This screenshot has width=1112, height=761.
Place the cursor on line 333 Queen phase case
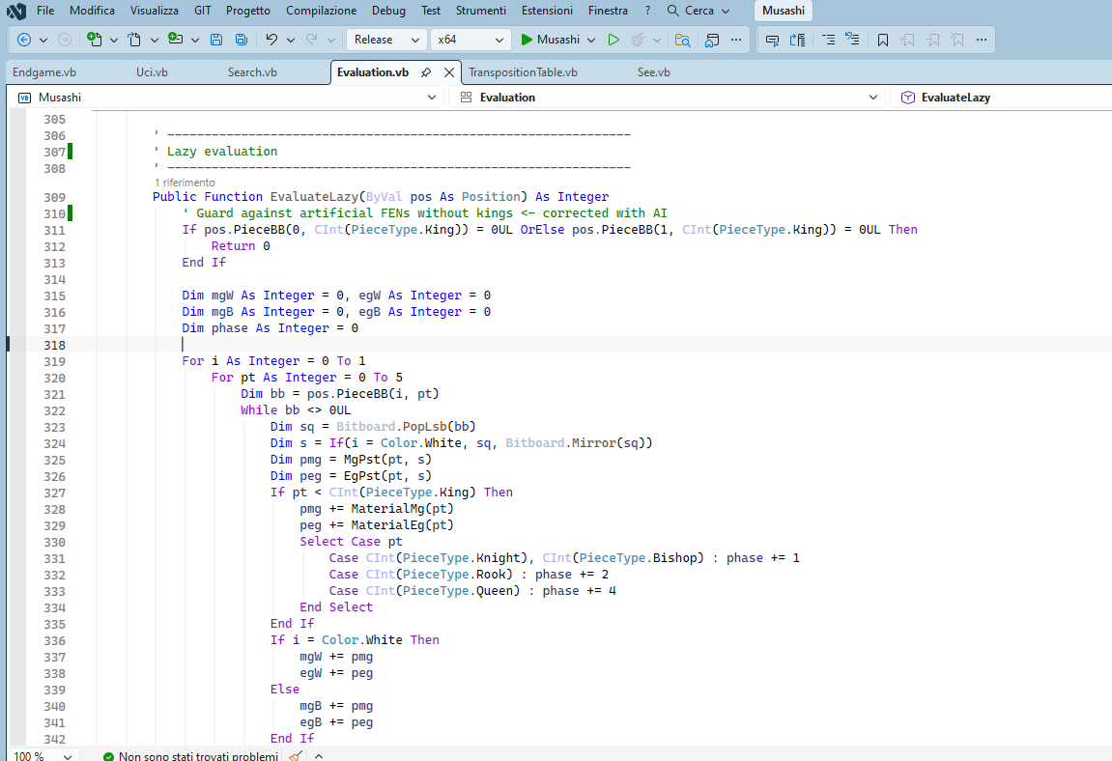pos(471,591)
